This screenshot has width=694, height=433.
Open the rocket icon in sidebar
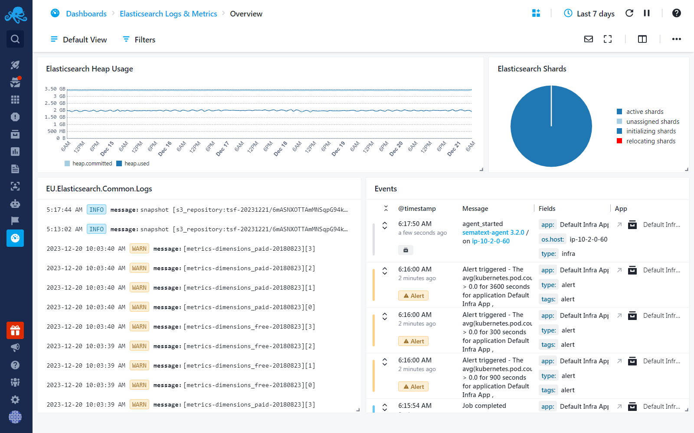point(15,65)
